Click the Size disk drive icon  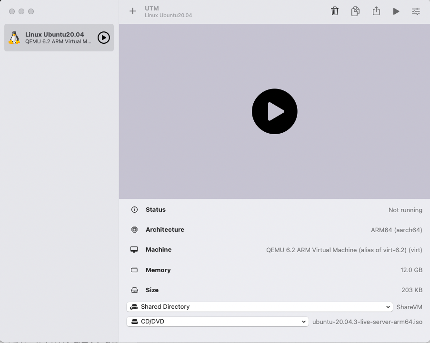[x=134, y=290]
